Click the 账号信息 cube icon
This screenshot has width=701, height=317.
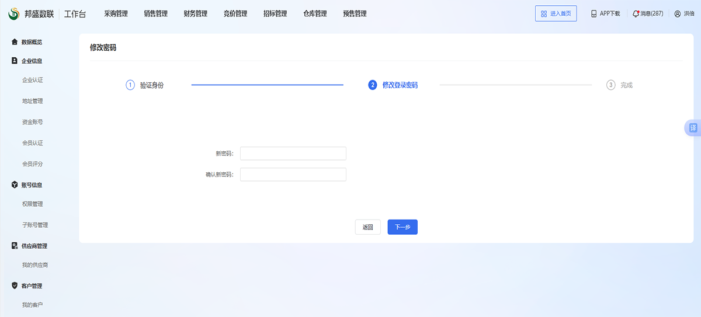click(x=15, y=185)
